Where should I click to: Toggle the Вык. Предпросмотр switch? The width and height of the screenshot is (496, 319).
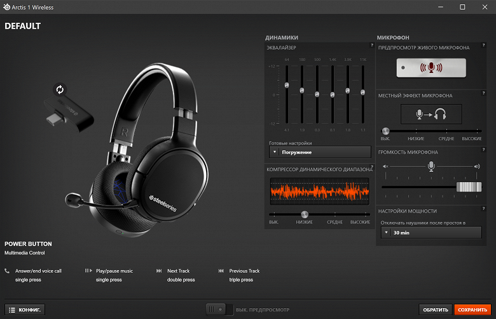(219, 309)
